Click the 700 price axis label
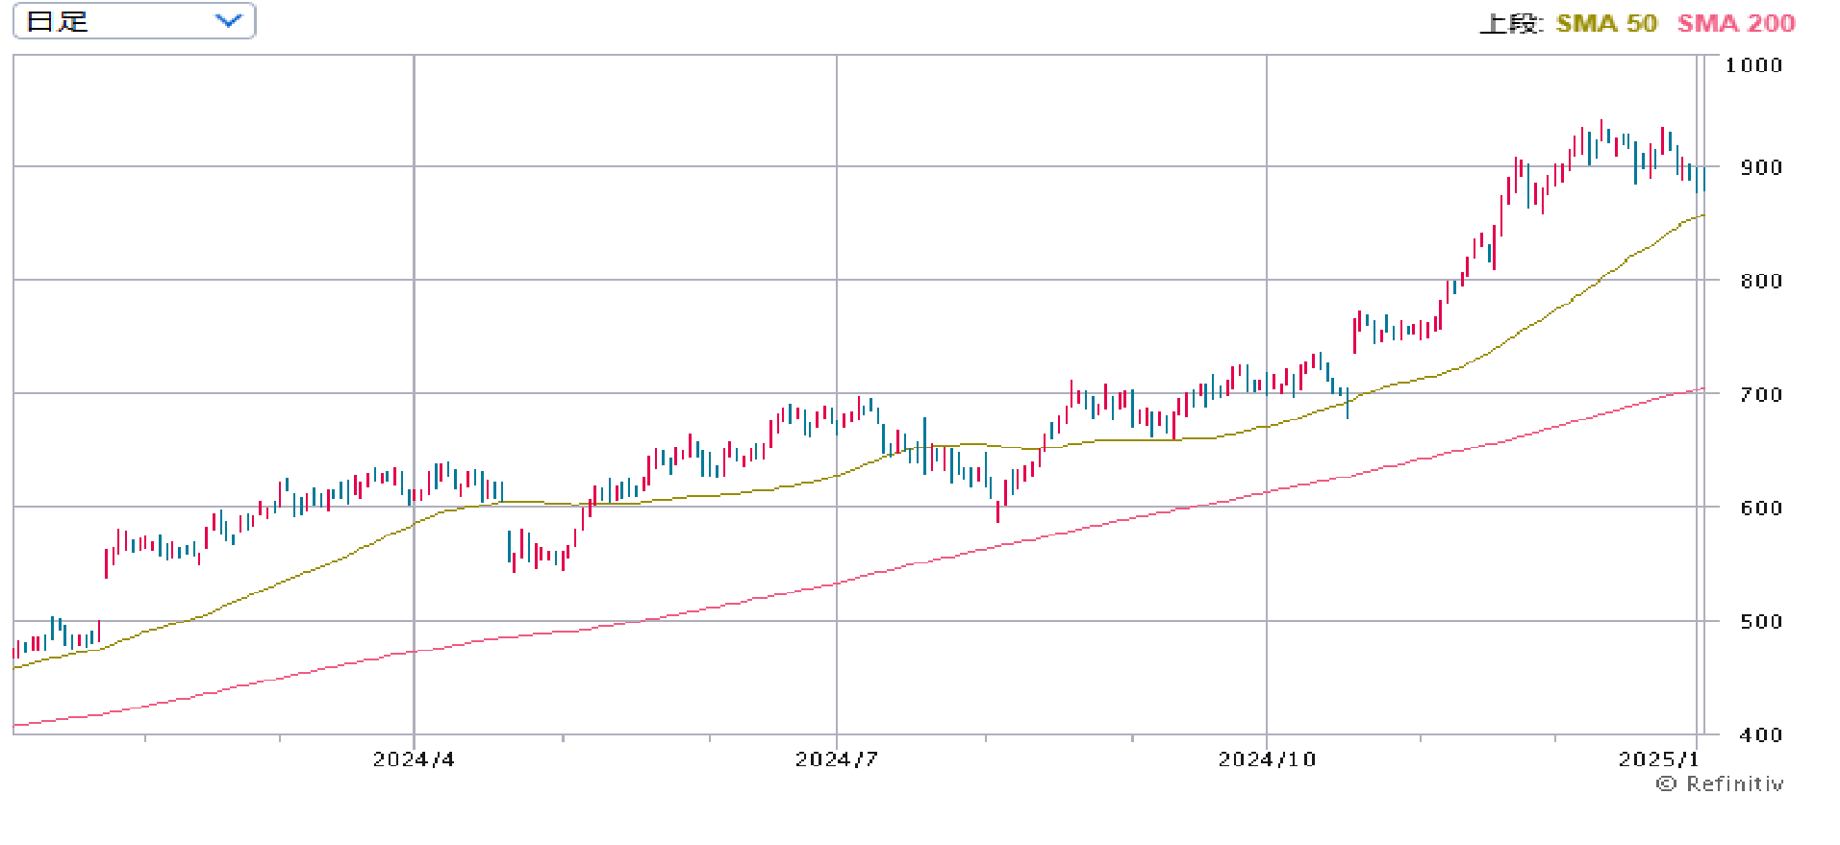 tap(1761, 394)
